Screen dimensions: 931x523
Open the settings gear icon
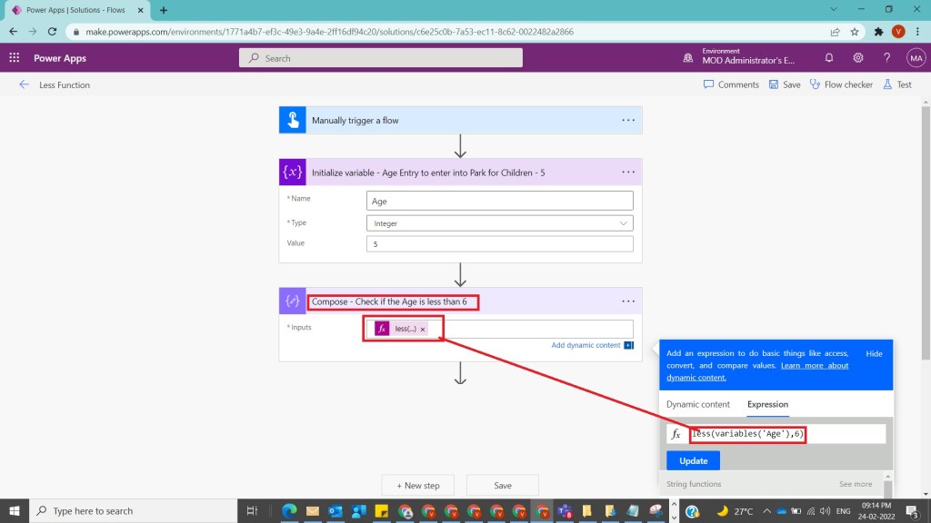pyautogui.click(x=858, y=58)
